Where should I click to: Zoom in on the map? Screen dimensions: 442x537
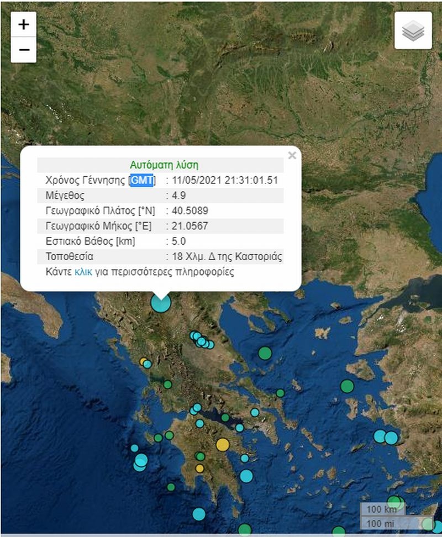[24, 25]
